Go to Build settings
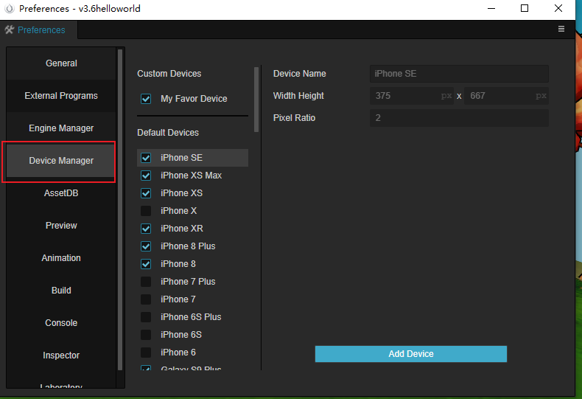The image size is (582, 399). pos(61,291)
